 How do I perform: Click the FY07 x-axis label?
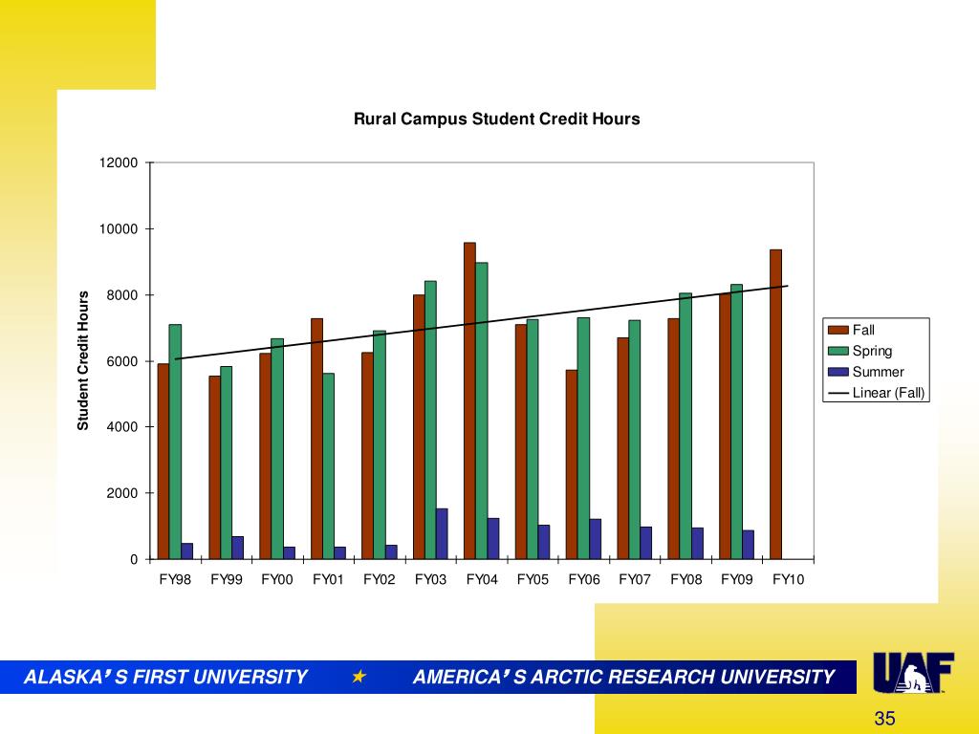635,580
